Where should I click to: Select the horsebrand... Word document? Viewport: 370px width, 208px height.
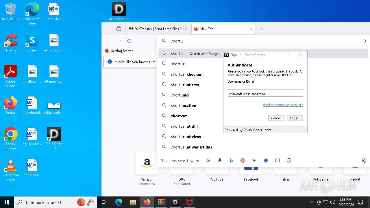pos(32,106)
